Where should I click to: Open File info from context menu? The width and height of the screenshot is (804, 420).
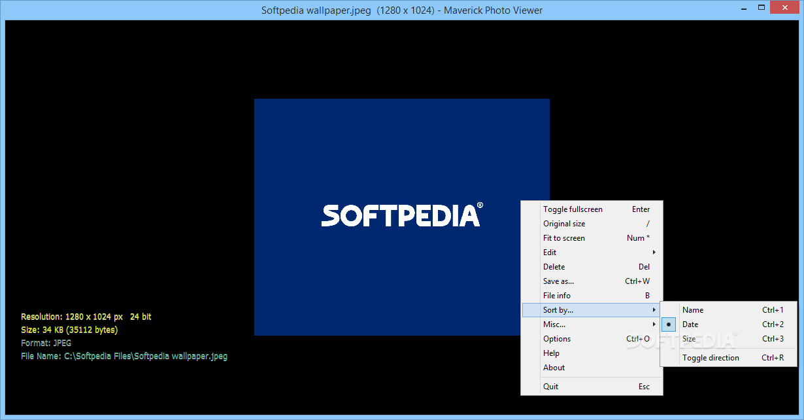click(x=592, y=296)
